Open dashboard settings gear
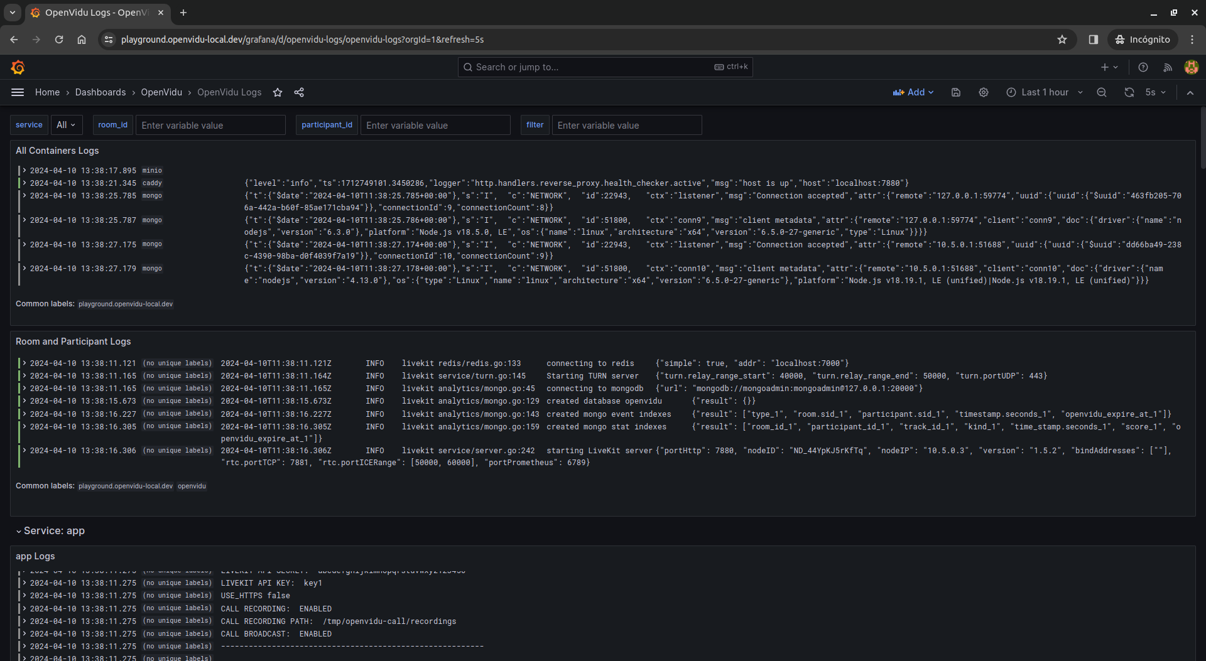Image resolution: width=1206 pixels, height=661 pixels. click(x=984, y=92)
